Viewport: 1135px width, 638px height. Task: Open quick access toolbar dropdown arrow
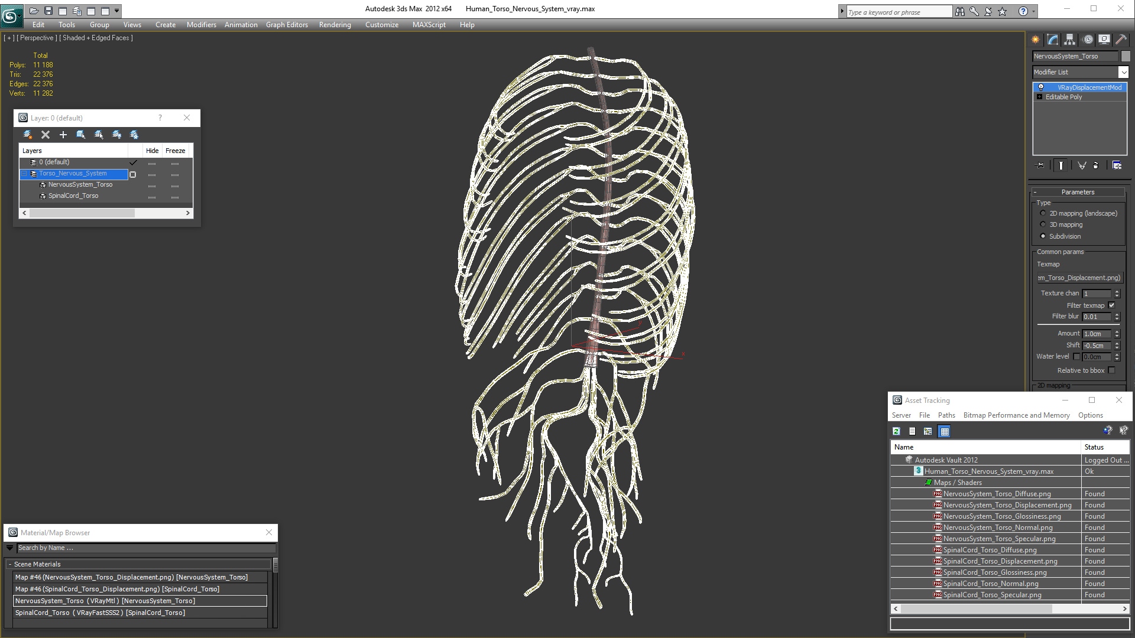click(117, 11)
